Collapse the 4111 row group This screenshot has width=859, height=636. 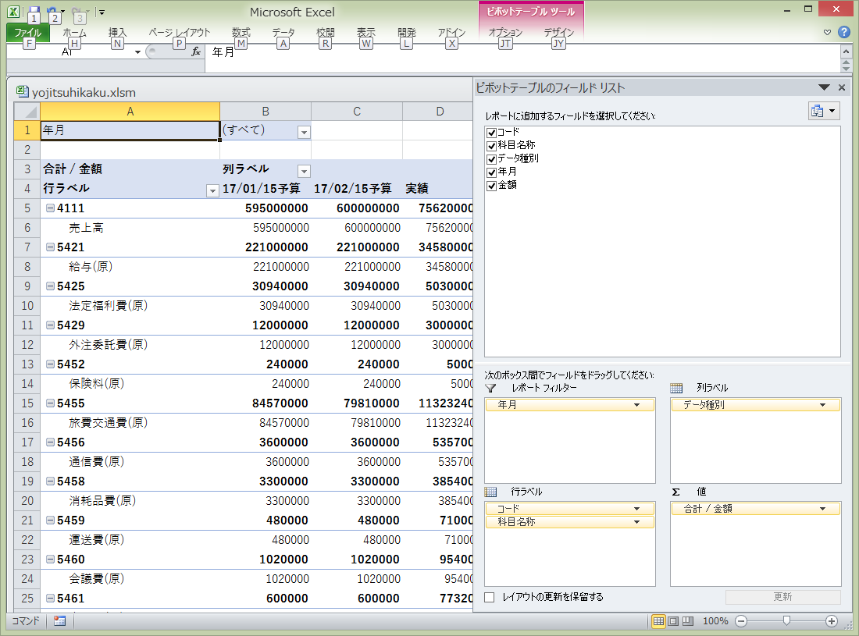point(50,208)
